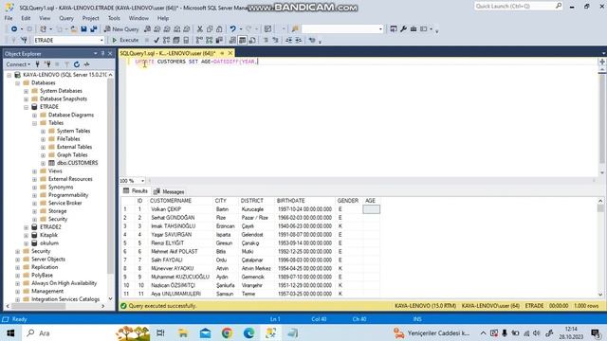The height and width of the screenshot is (341, 607).
Task: Click the Copy icon in toolbar
Action: point(210,29)
